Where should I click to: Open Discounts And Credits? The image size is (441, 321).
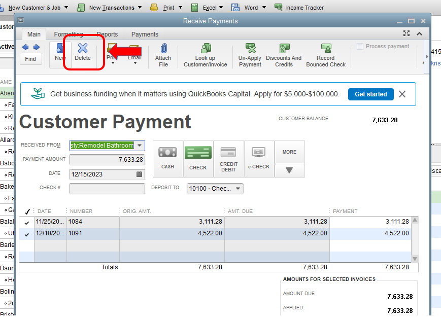[x=284, y=55]
